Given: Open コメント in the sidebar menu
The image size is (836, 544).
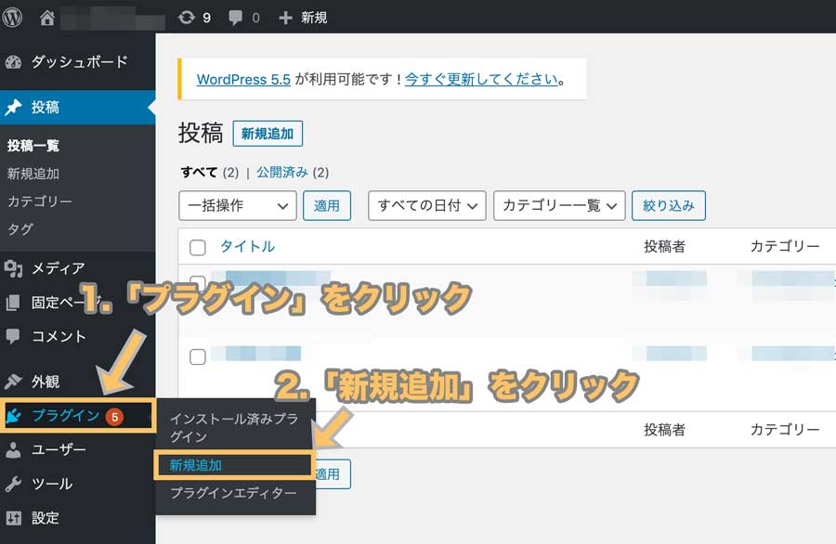Looking at the screenshot, I should coord(59,336).
